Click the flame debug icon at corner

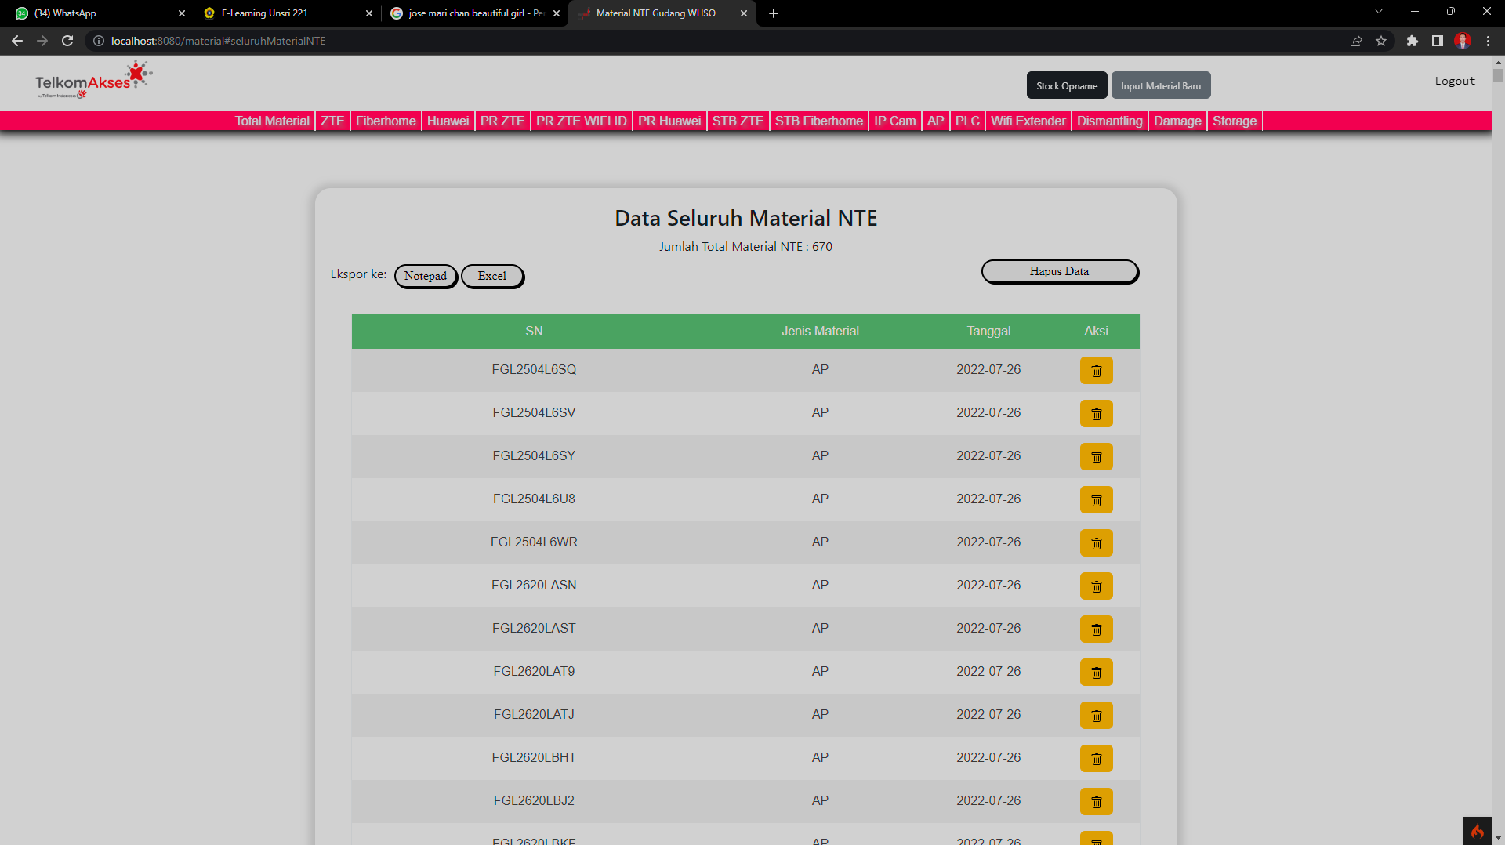pos(1478,831)
